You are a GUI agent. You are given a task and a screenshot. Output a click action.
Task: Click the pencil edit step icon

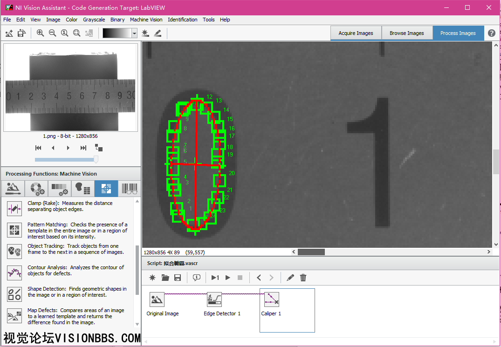(290, 278)
